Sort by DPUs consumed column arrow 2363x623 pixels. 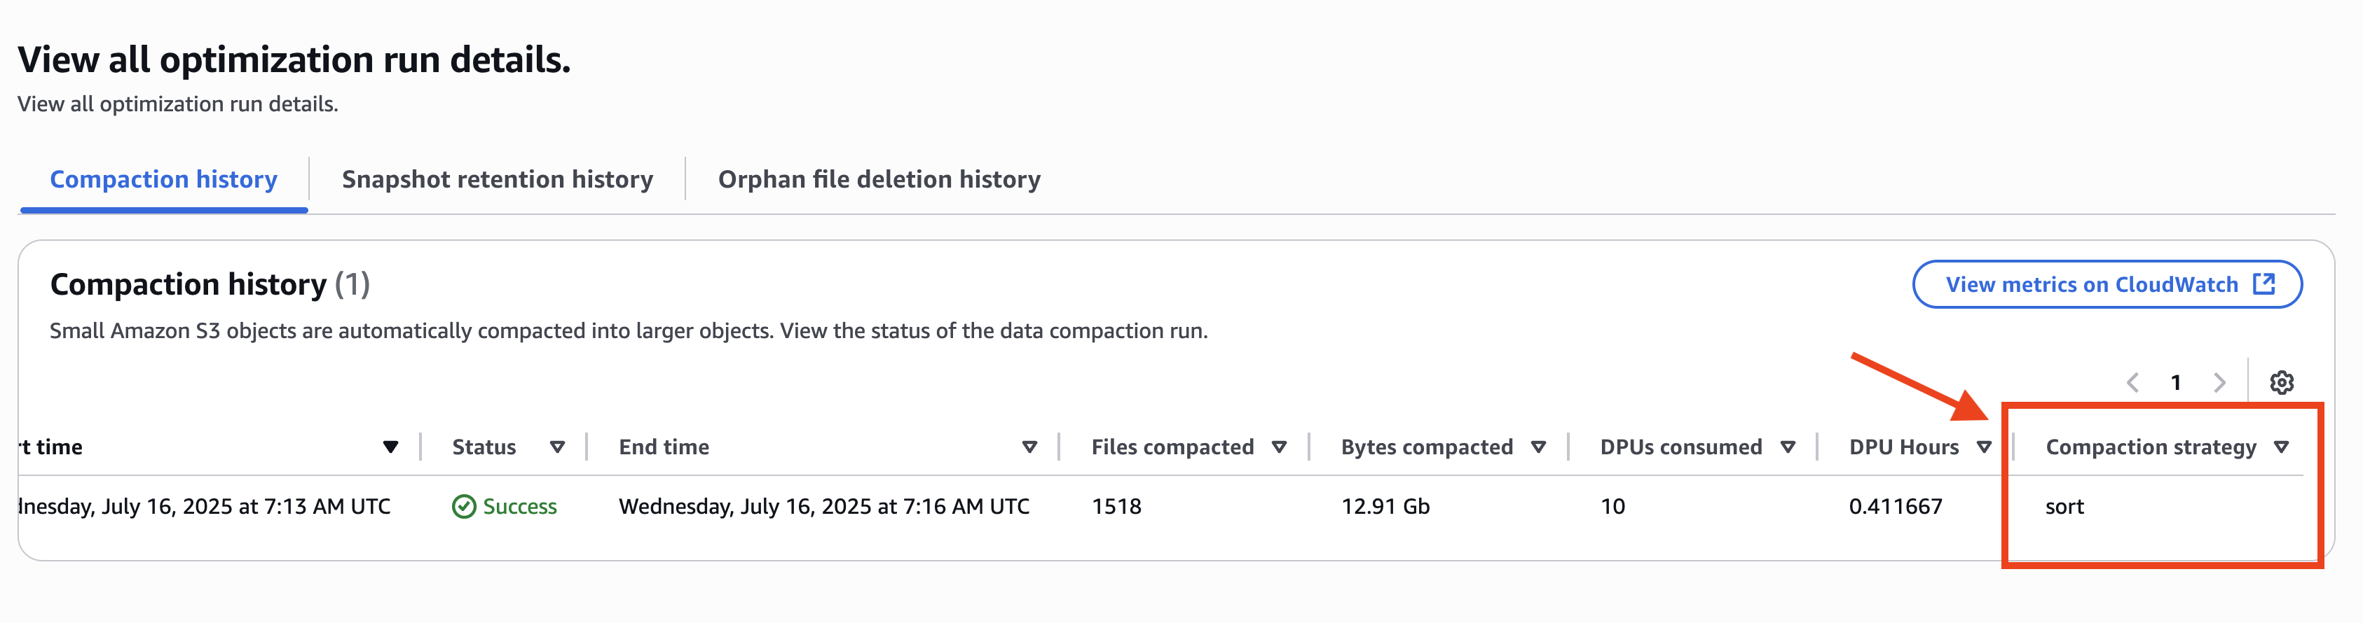point(1788,447)
